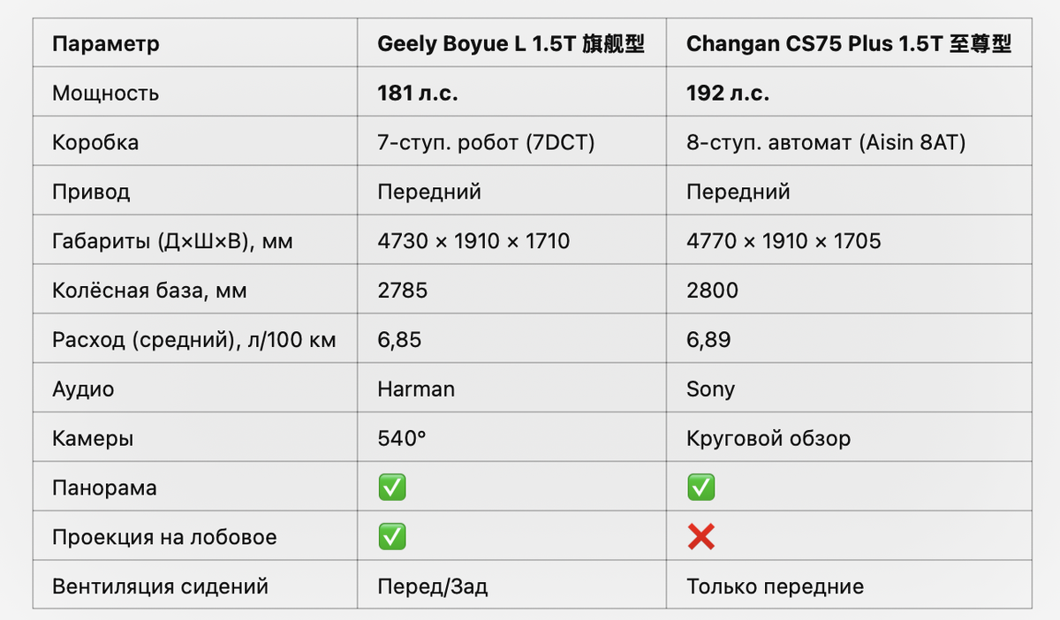Click the Вентиляция сидений row label
1060x620 pixels.
click(x=160, y=586)
